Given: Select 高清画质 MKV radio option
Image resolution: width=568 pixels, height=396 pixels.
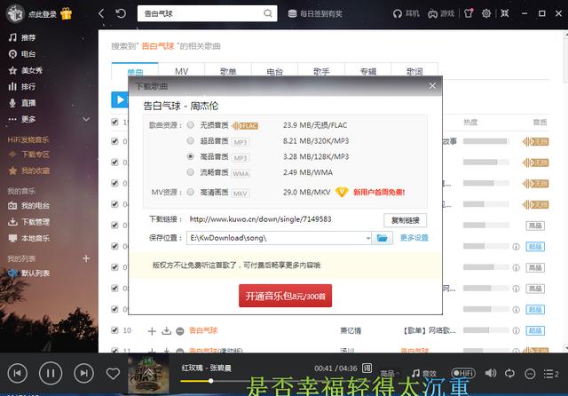Looking at the screenshot, I should [191, 192].
